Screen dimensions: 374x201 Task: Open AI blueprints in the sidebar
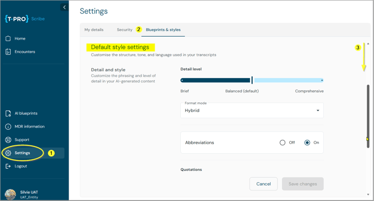26,114
